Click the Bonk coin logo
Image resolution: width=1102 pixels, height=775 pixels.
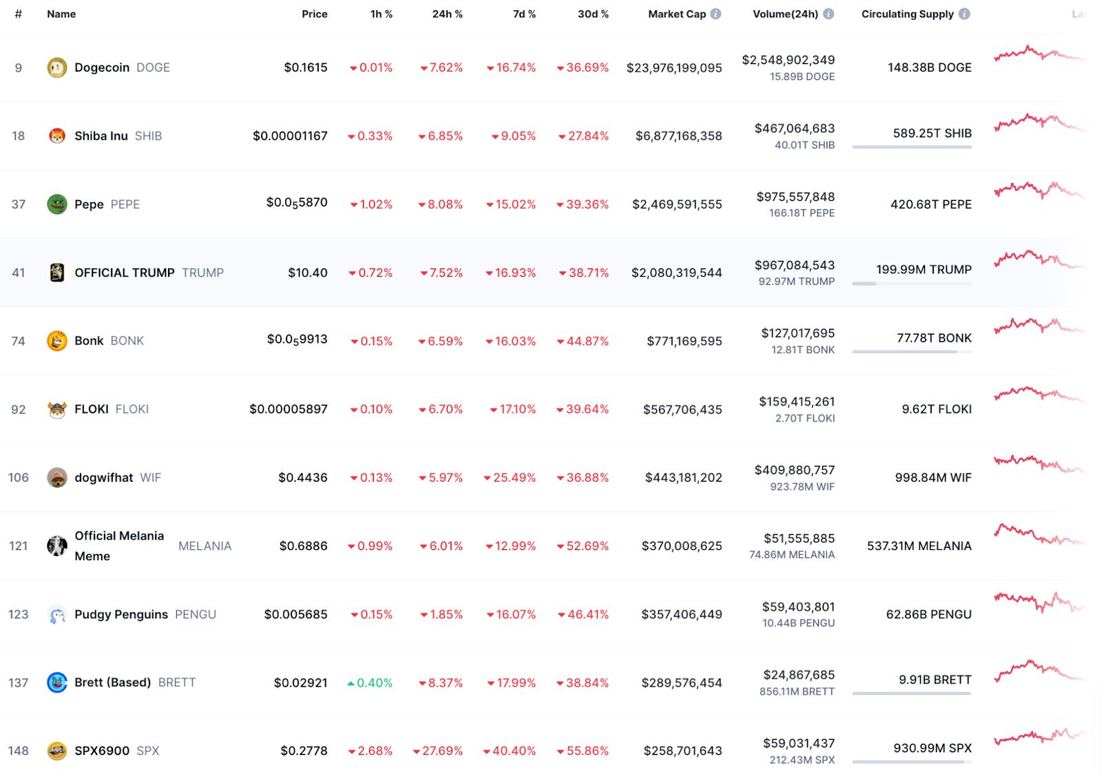click(56, 341)
